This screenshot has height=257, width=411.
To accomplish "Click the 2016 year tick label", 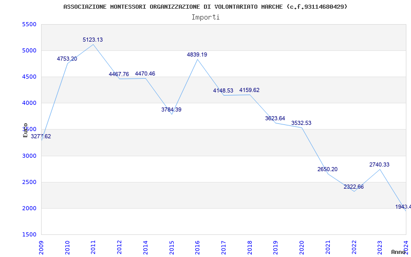I will click(197, 247).
